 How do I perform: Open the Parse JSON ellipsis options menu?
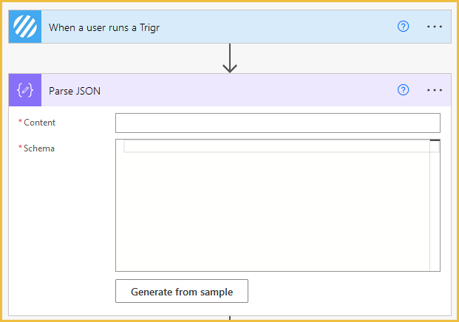coord(435,90)
